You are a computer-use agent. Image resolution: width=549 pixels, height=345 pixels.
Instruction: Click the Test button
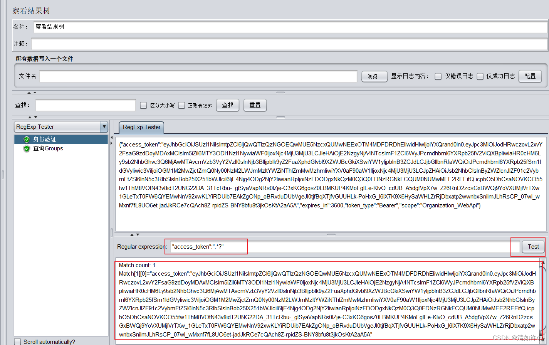point(533,247)
